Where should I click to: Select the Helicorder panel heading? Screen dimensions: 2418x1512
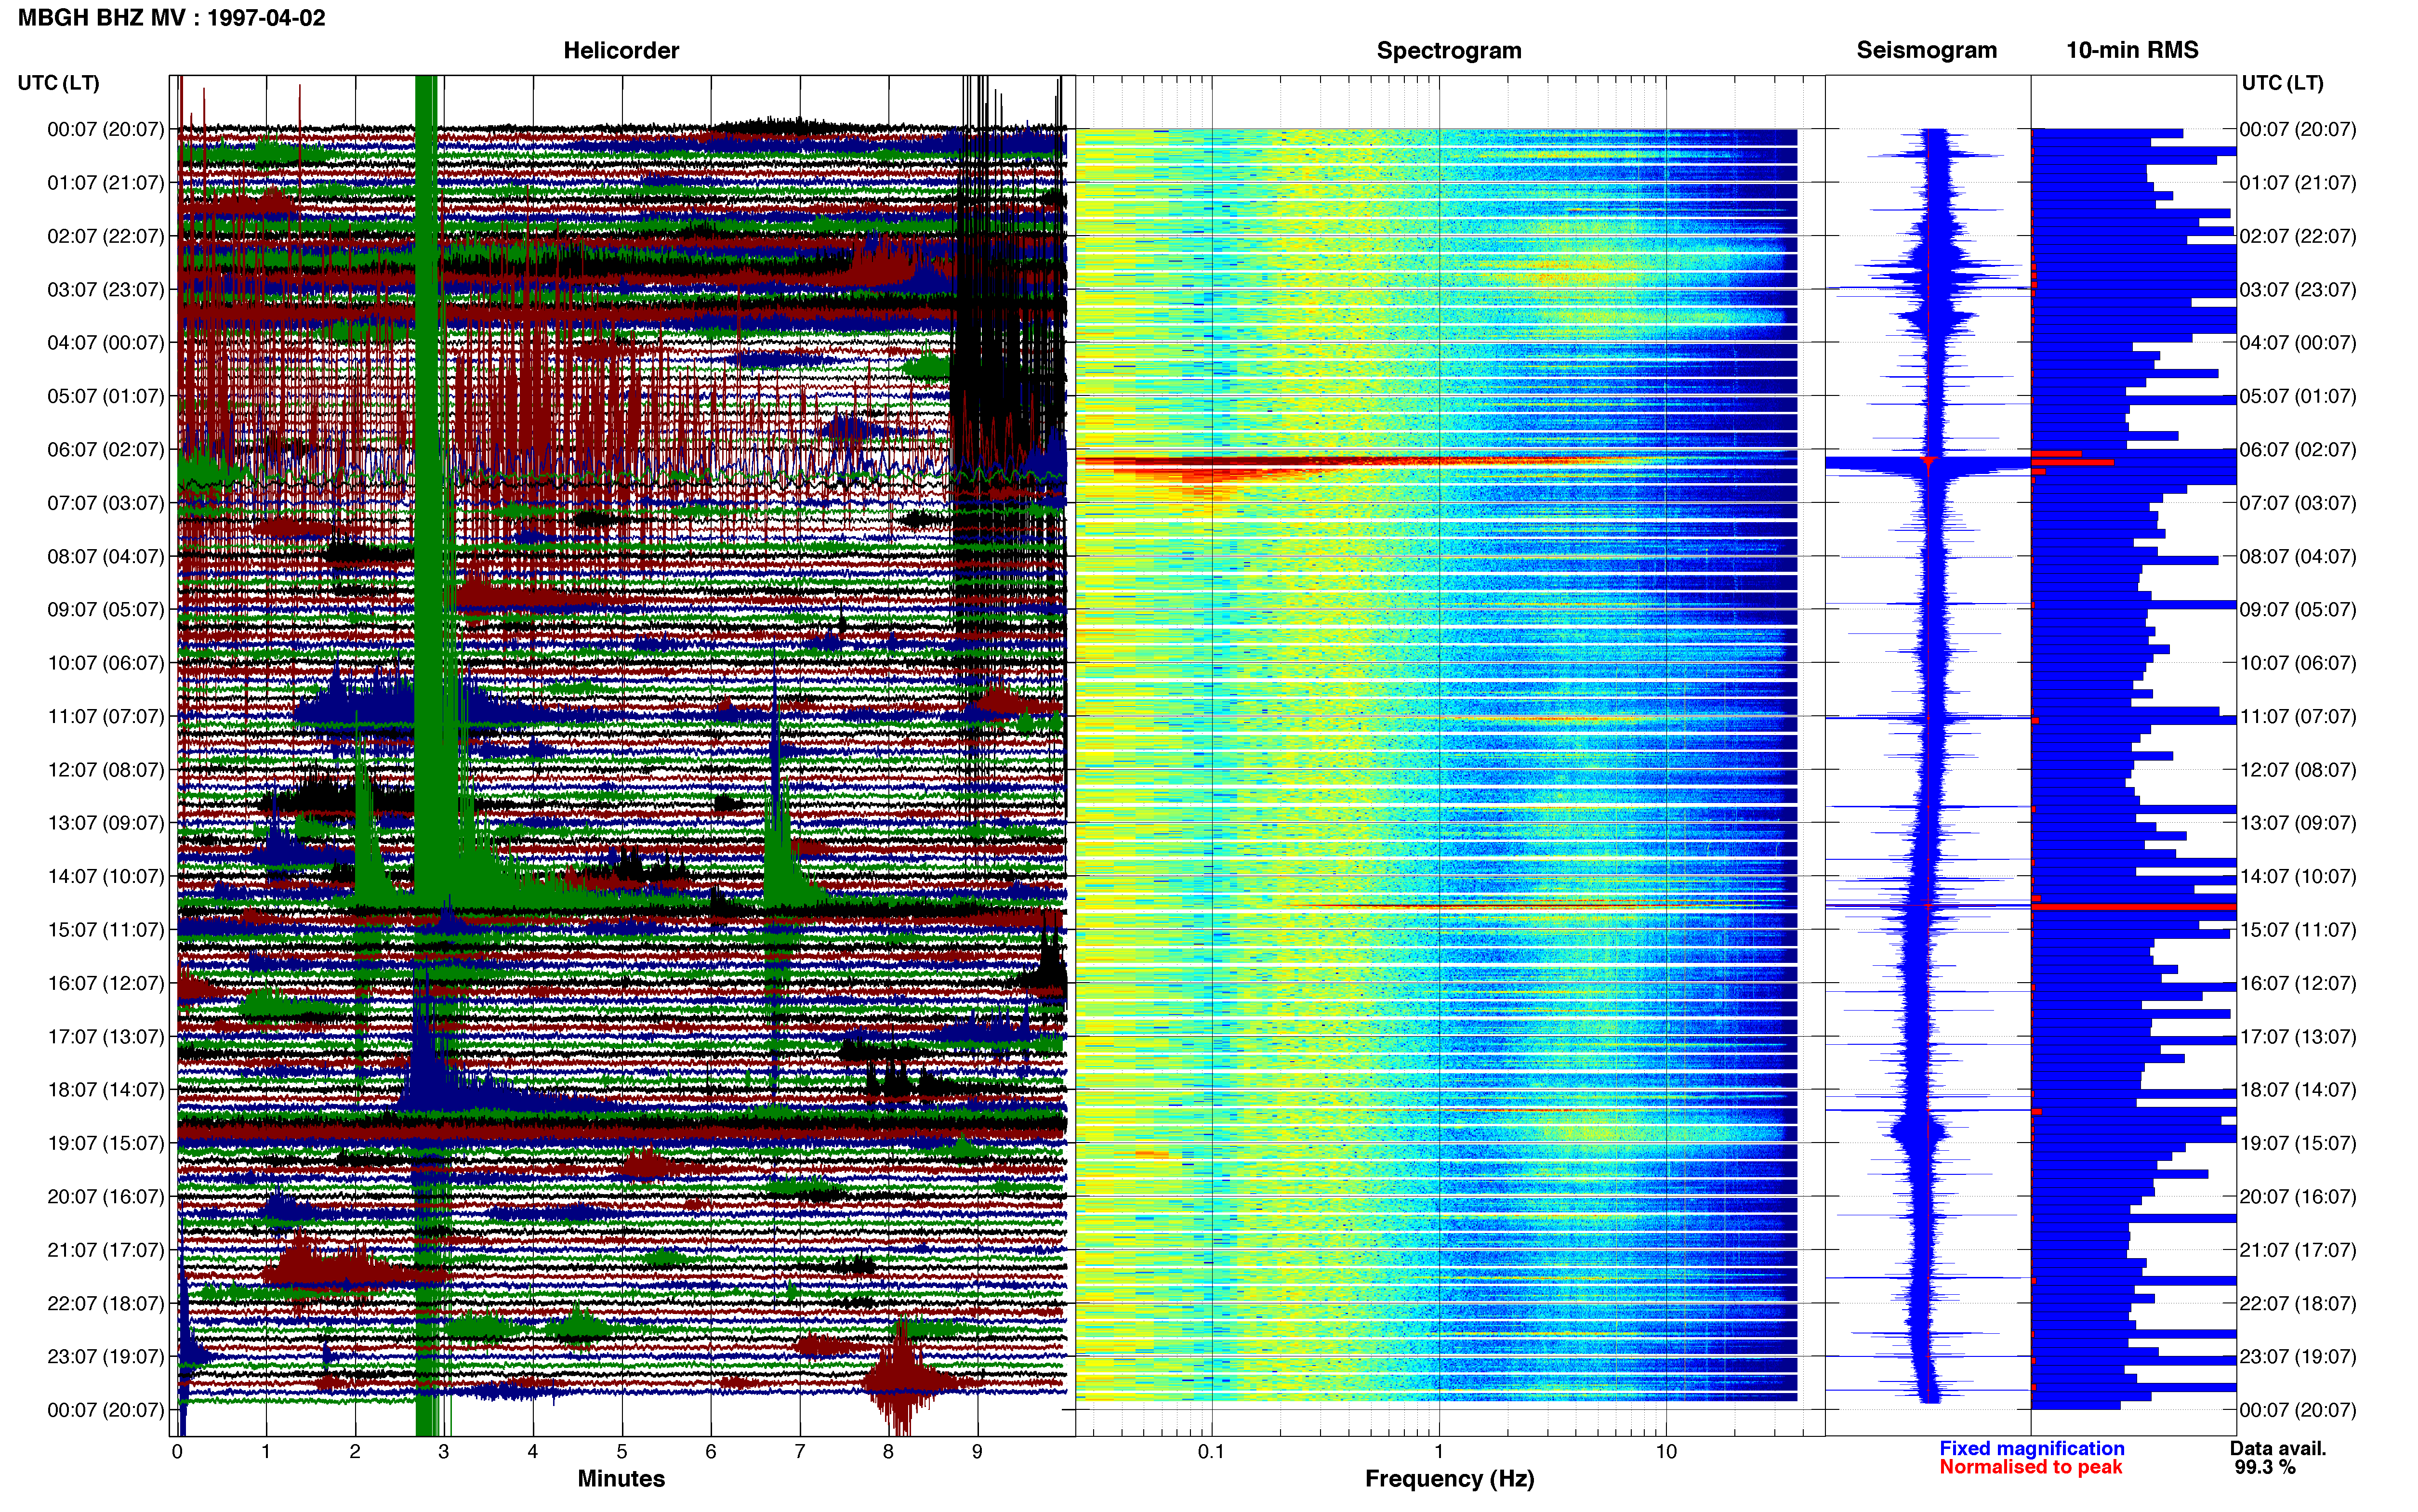click(621, 50)
